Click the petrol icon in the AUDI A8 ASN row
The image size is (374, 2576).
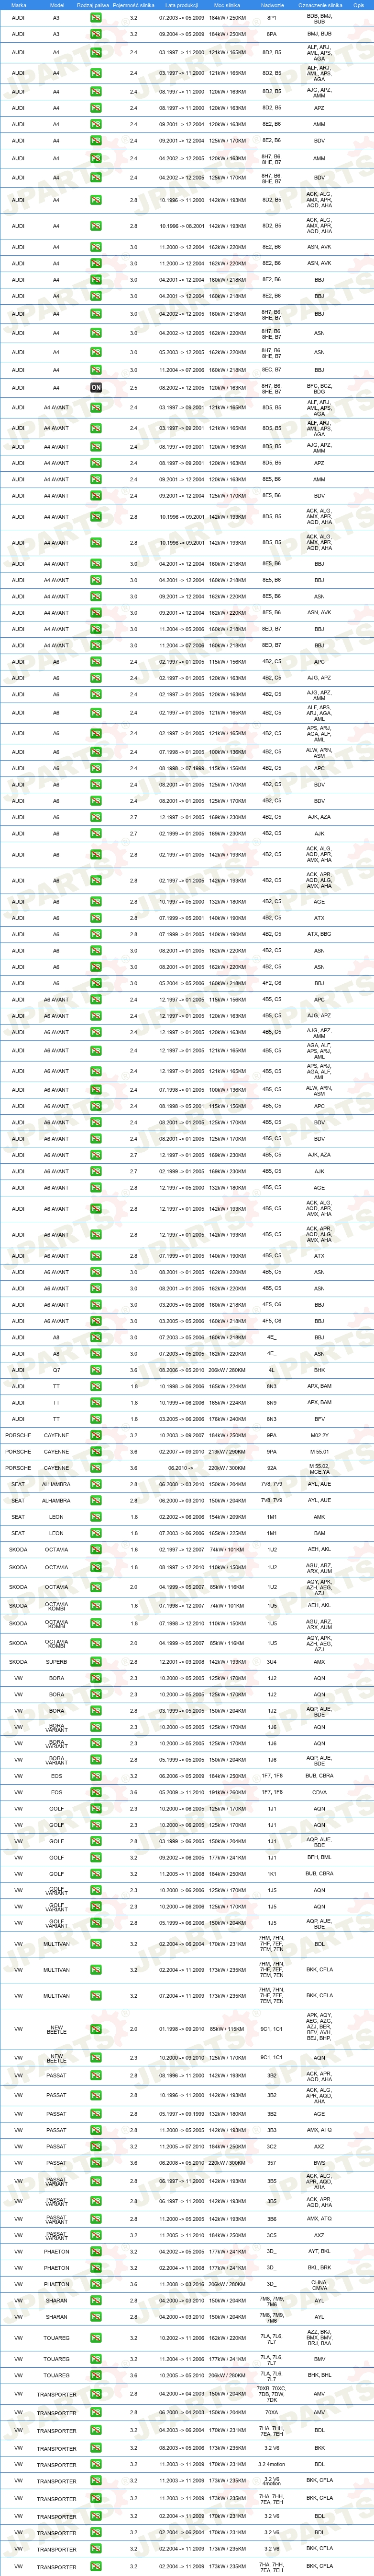(96, 1354)
